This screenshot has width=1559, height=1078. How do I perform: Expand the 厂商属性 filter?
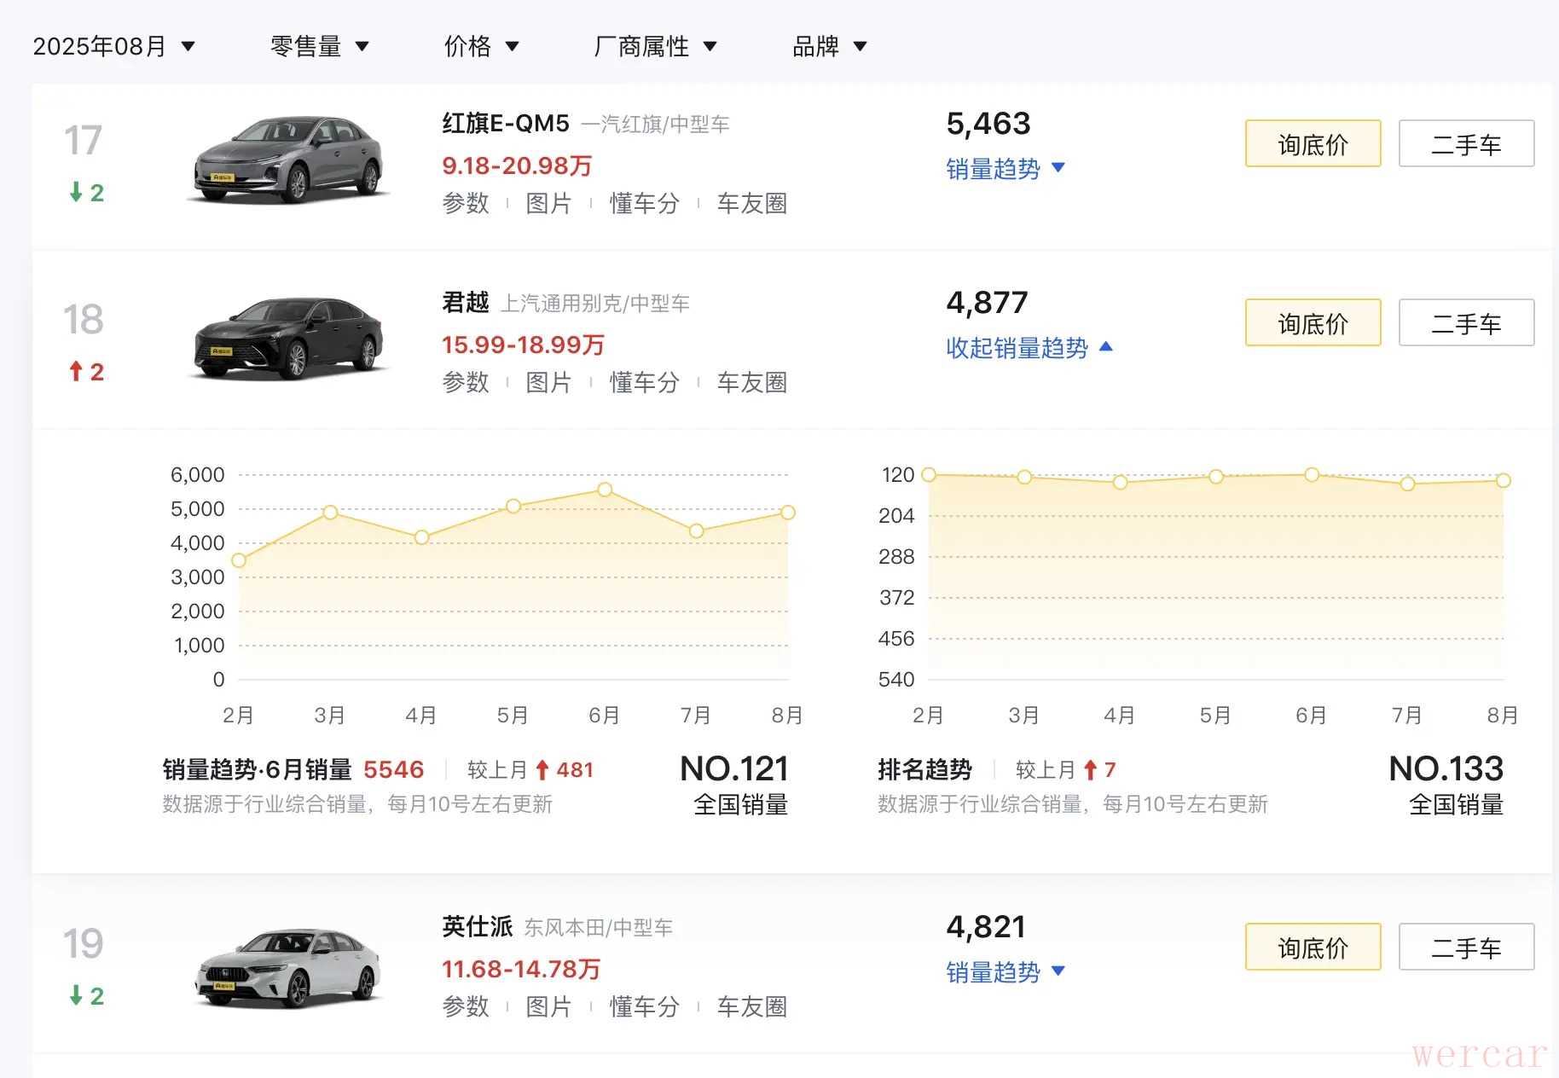tap(654, 46)
